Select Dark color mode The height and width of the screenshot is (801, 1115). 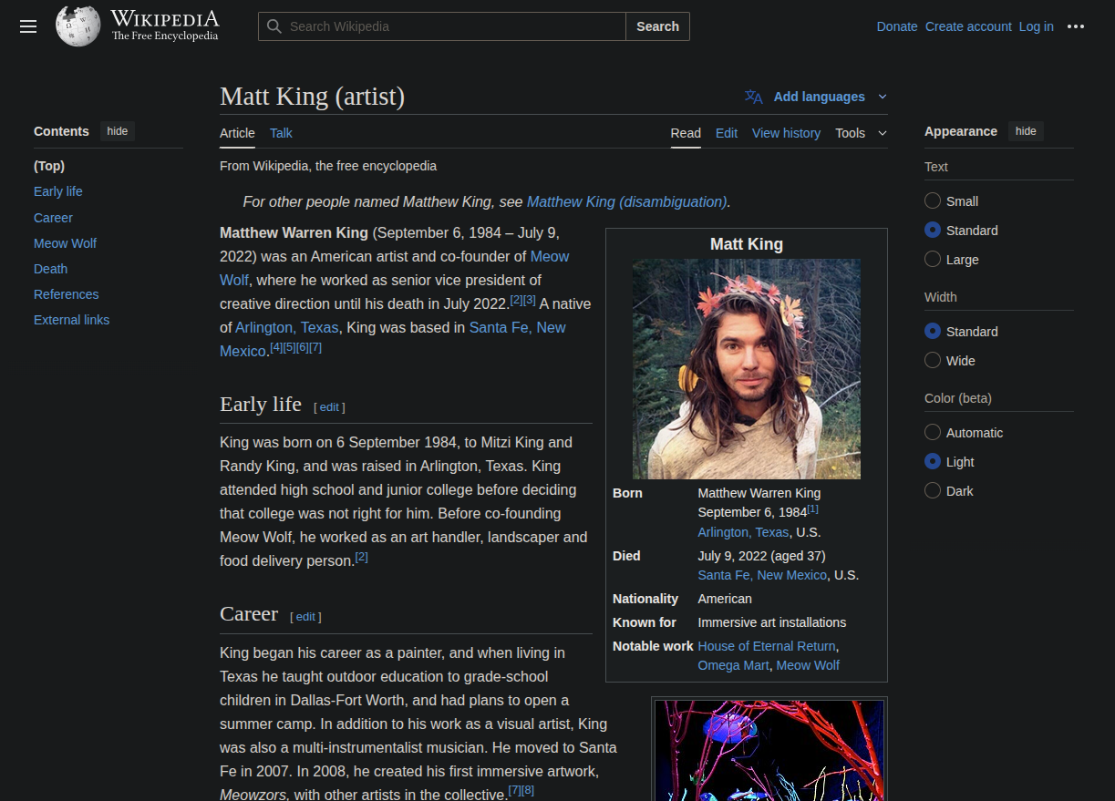click(933, 490)
